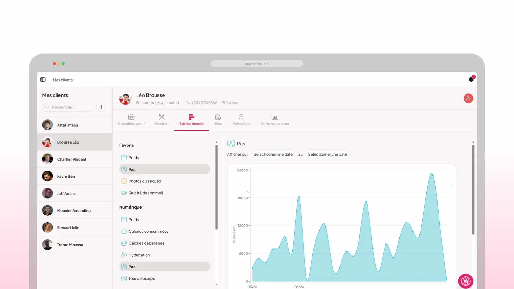Click the Calories consommées apple icon
Image resolution: width=514 pixels, height=289 pixels.
[124, 231]
